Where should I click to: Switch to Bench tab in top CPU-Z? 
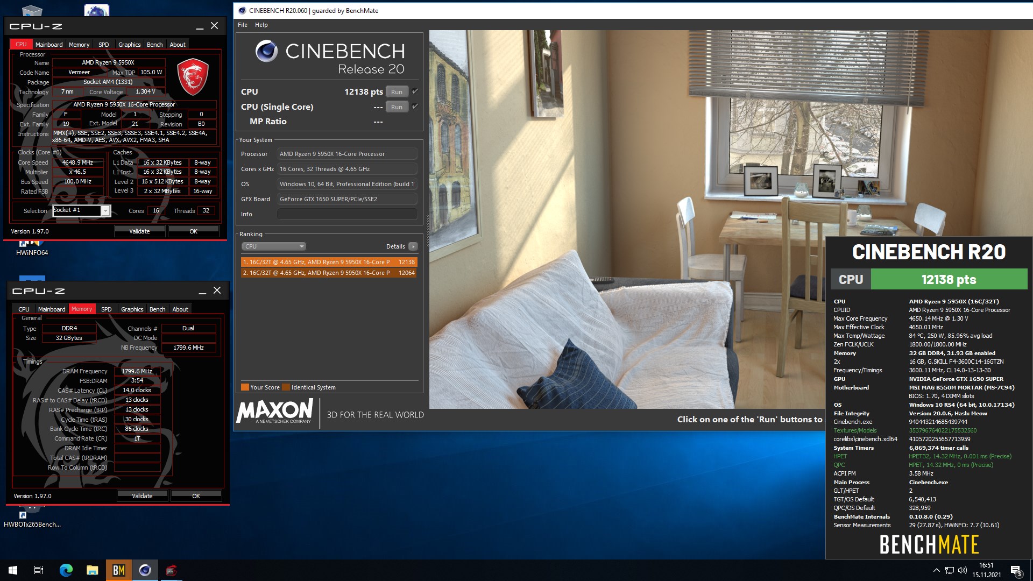pos(154,45)
